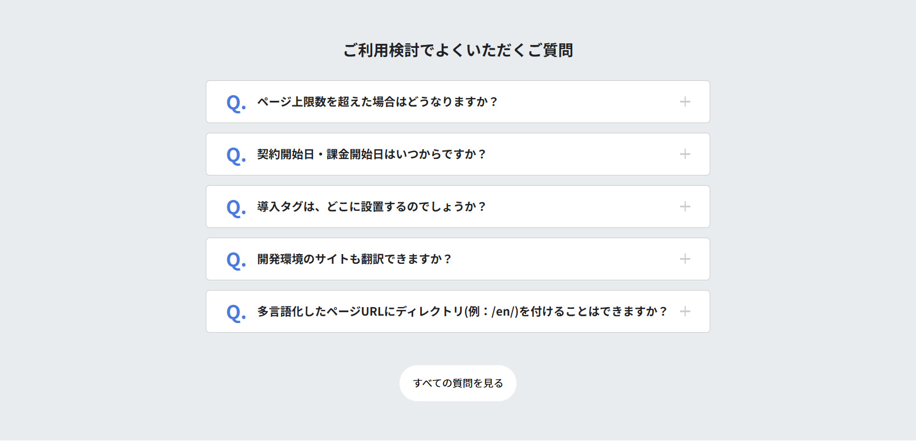Select the question about exceeding page limits
The width and height of the screenshot is (916, 441).
377,102
